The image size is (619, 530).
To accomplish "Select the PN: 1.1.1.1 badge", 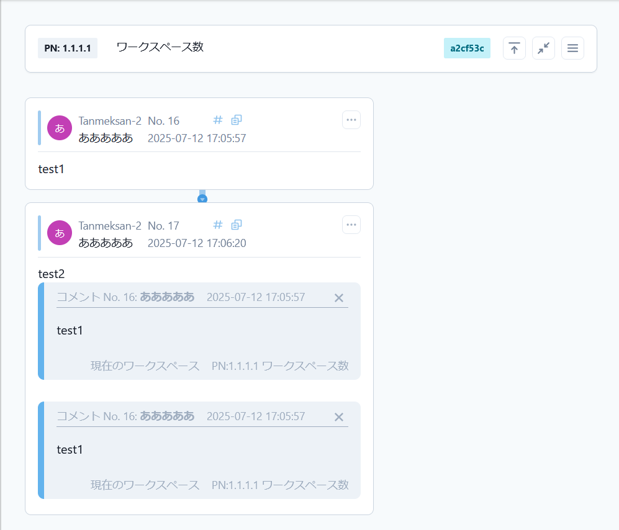I will coord(68,47).
